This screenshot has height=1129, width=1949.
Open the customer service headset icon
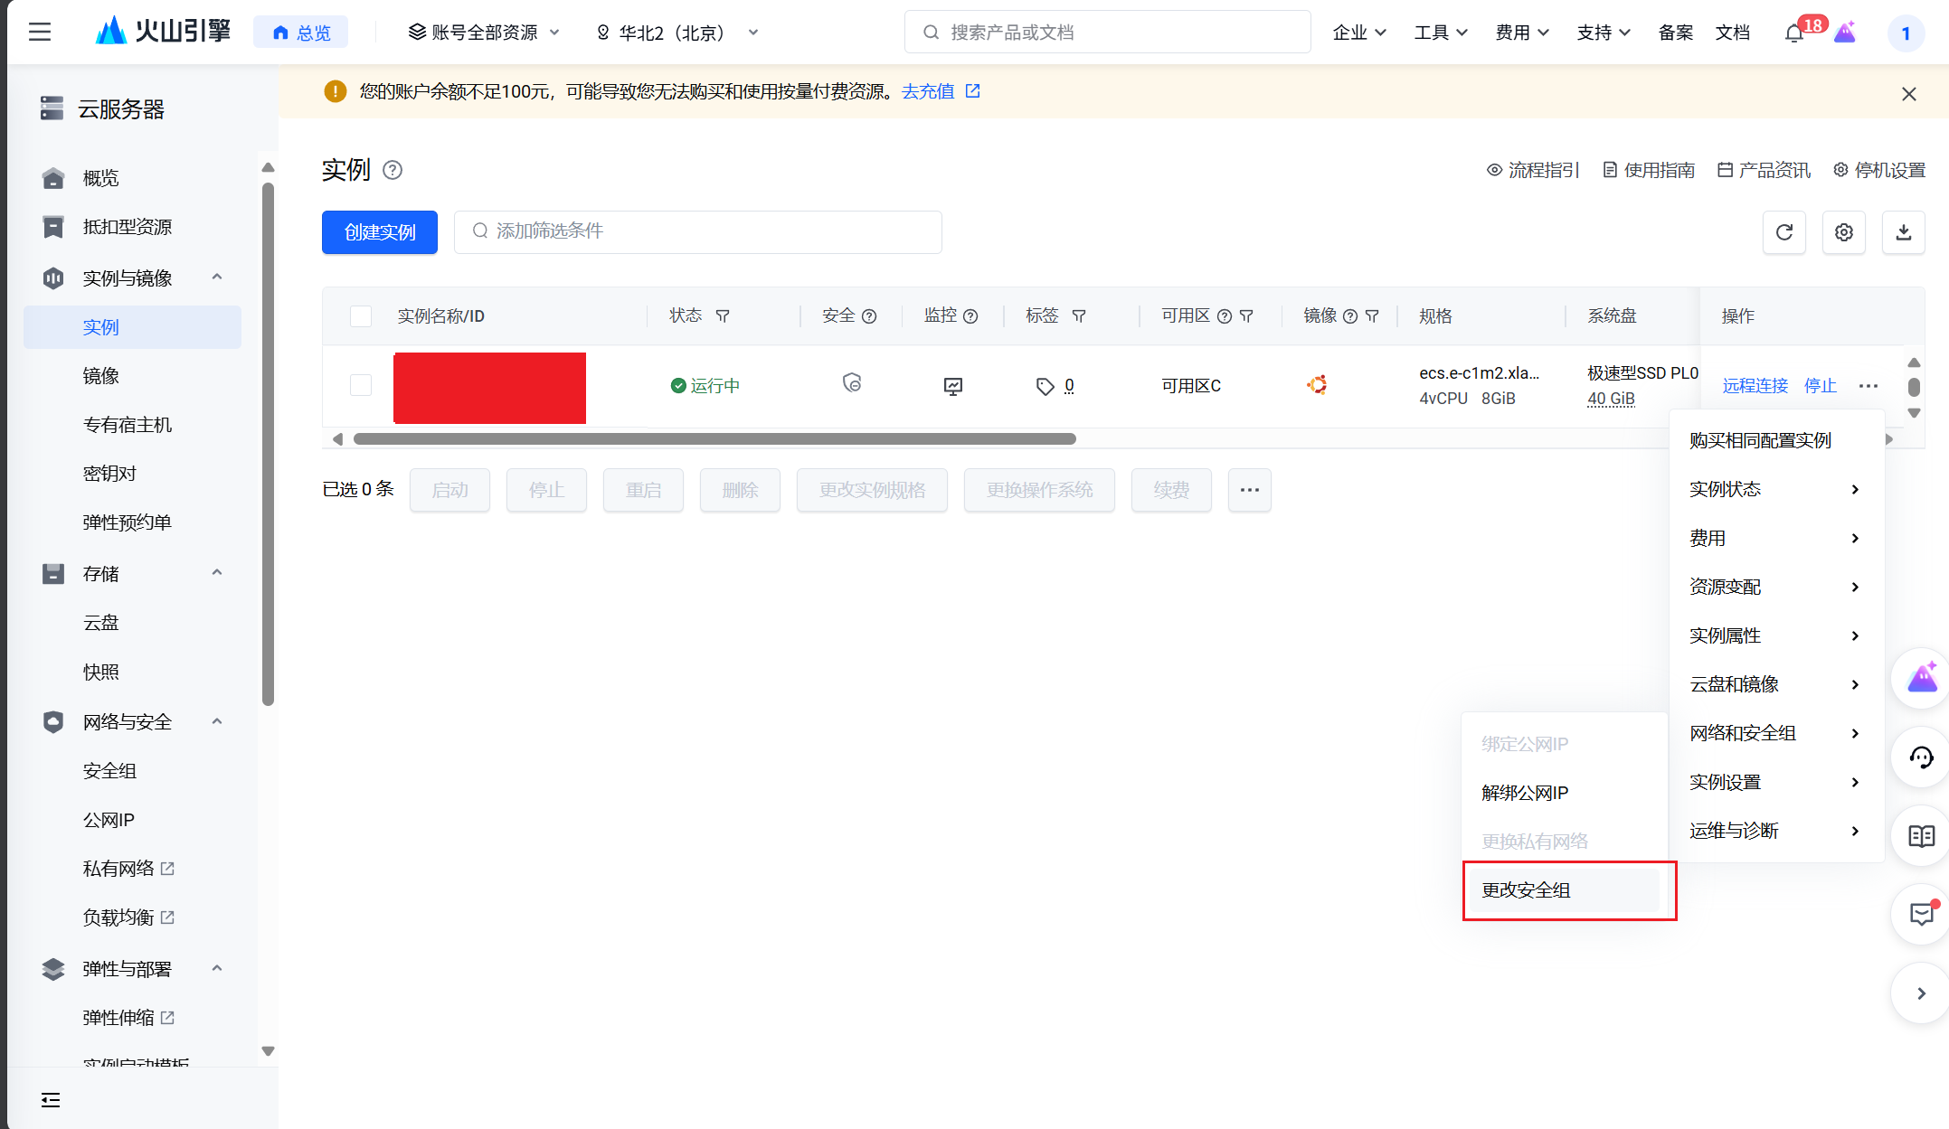click(1921, 757)
